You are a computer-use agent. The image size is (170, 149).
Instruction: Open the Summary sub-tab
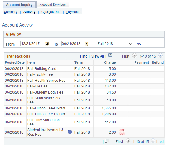[11, 12]
